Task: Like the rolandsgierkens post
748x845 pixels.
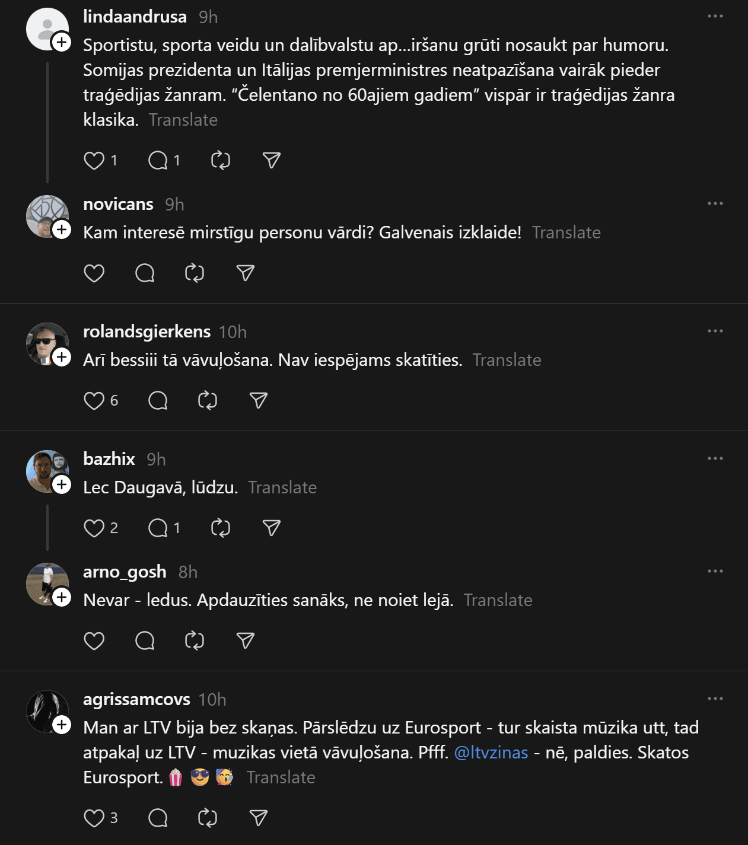Action: (94, 401)
